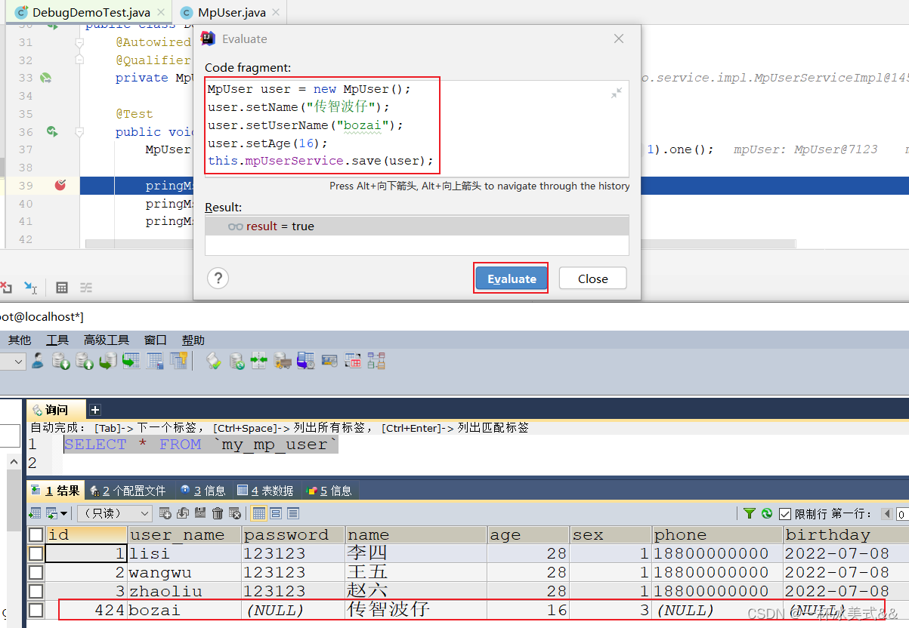Click the green filter funnel icon
909x628 pixels.
749,513
